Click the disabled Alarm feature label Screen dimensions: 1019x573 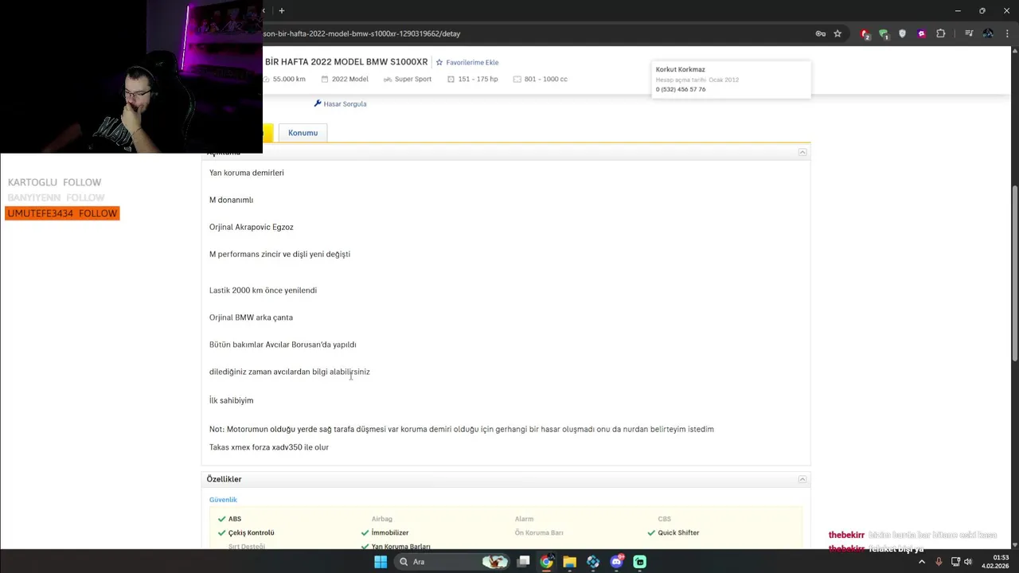[524, 519]
